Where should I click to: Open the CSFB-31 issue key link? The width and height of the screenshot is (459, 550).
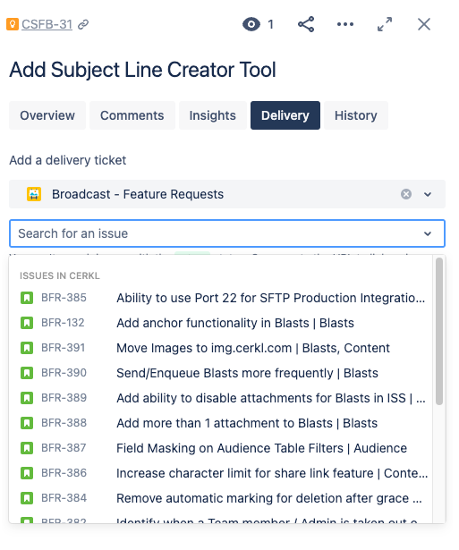pyautogui.click(x=47, y=24)
